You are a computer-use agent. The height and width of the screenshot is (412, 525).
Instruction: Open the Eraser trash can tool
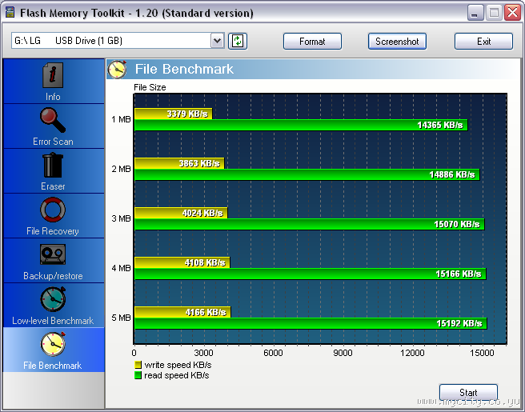[x=53, y=166]
